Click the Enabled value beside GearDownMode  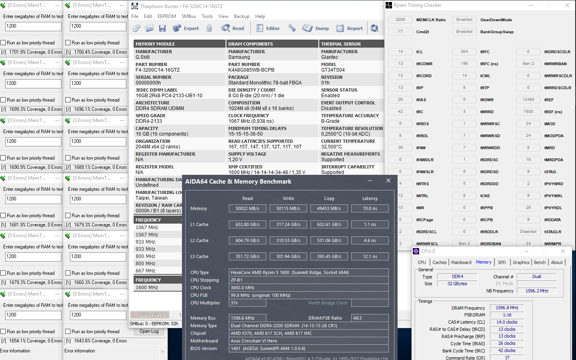[x=464, y=20]
